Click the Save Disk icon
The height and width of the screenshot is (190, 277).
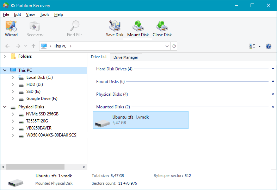click(115, 28)
